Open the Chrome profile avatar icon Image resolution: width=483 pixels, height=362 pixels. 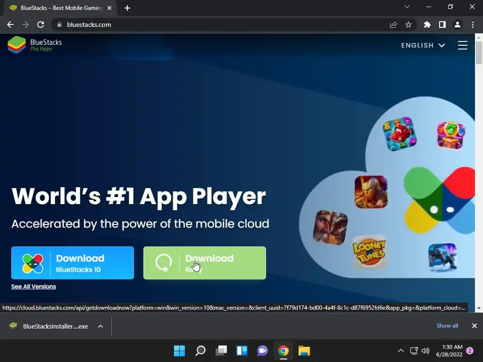[x=458, y=25]
